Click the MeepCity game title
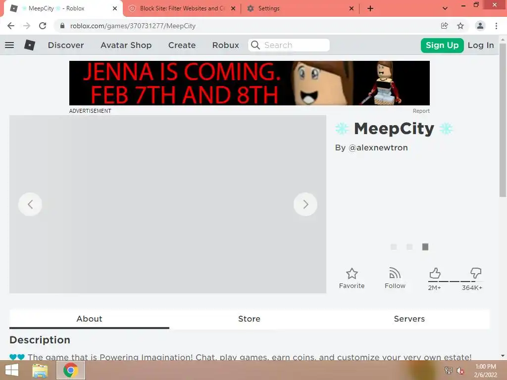 (394, 129)
